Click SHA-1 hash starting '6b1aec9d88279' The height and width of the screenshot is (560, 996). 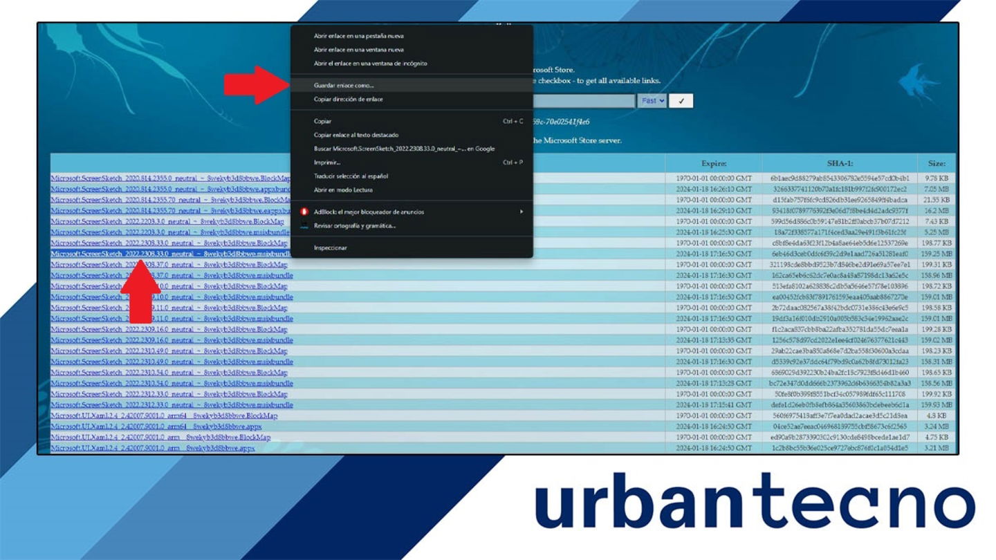840,178
